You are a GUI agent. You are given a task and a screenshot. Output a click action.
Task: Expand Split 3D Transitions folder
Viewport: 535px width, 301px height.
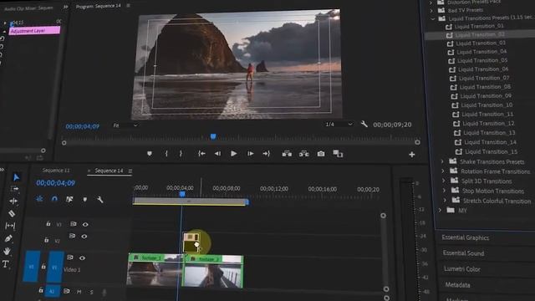coord(444,181)
